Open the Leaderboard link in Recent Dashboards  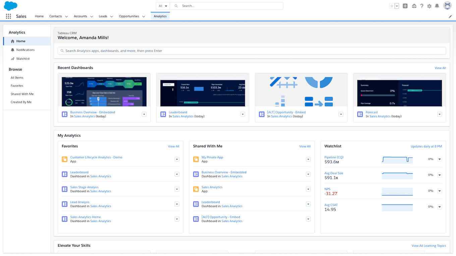click(178, 112)
